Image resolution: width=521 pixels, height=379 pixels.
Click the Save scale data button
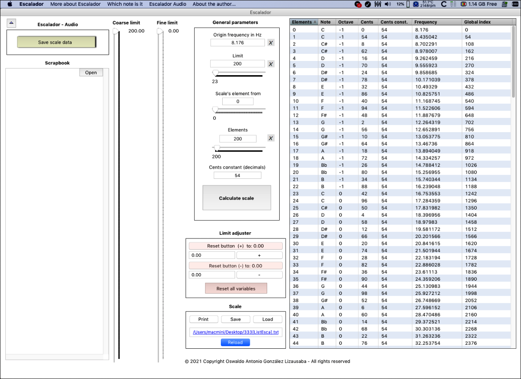tap(57, 42)
